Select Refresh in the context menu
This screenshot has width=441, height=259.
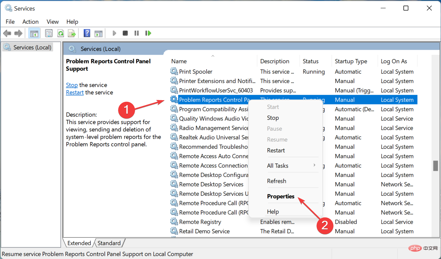(277, 181)
